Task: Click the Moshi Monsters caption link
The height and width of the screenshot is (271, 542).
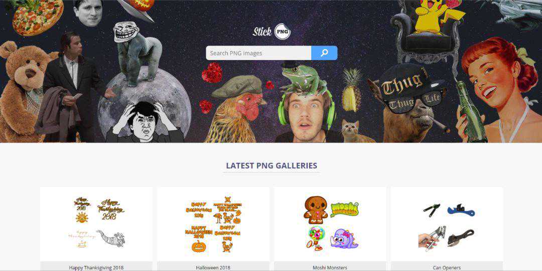Action: pos(330,267)
